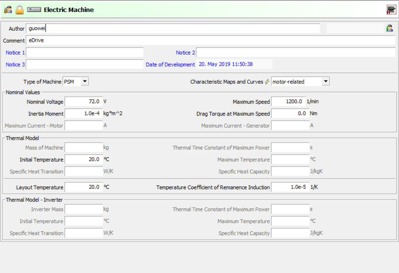Open the Type of Machine dropdown
The height and width of the screenshot is (273, 399).
click(x=85, y=81)
